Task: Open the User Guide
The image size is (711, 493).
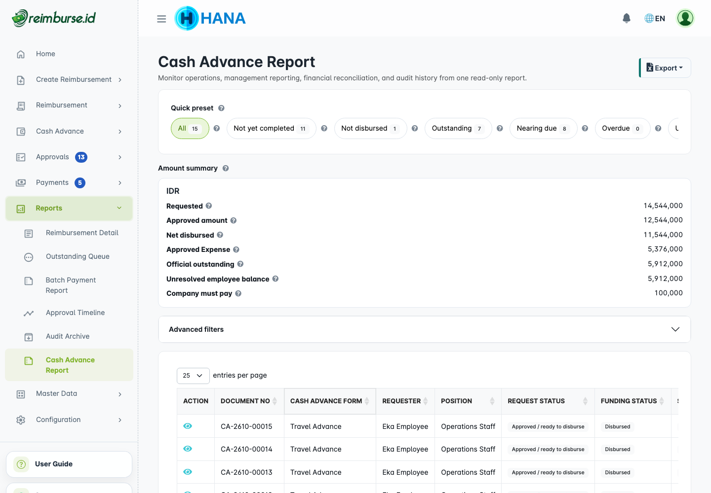Action: click(x=69, y=464)
